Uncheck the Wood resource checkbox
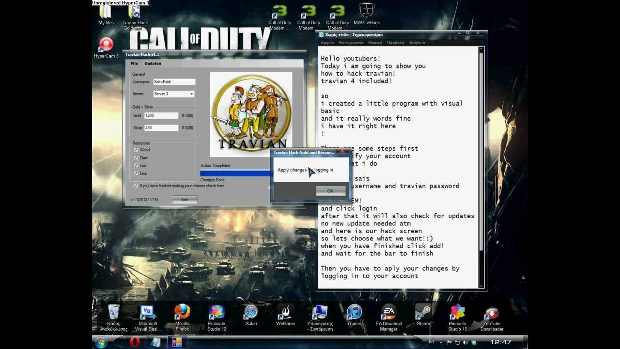Screen dimensions: 620x349 click(136, 150)
